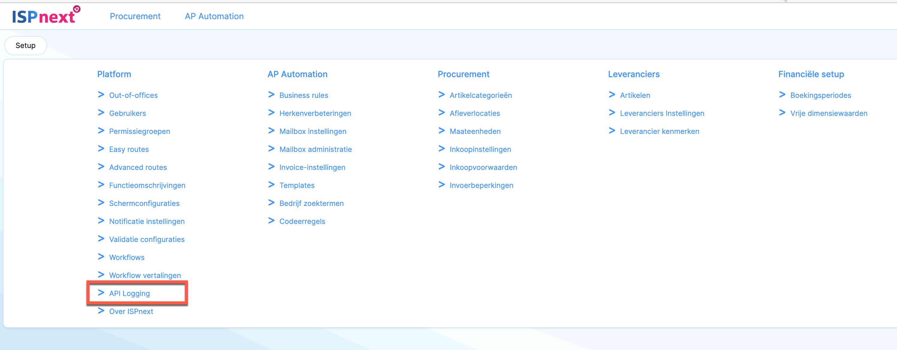The height and width of the screenshot is (350, 897).
Task: Click the chevron before Artikelcategorieën
Action: (442, 95)
